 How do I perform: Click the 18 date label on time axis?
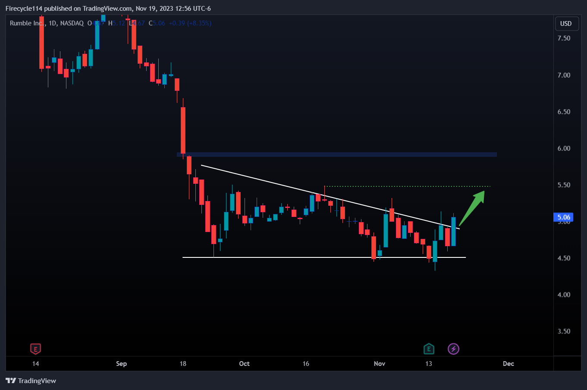[183, 364]
